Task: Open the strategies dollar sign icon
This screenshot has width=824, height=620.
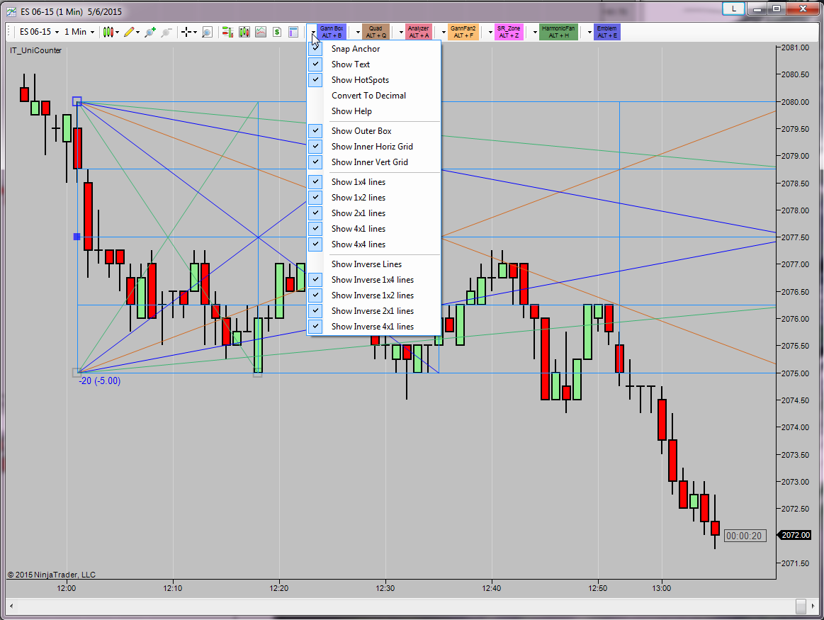Action: tap(277, 32)
